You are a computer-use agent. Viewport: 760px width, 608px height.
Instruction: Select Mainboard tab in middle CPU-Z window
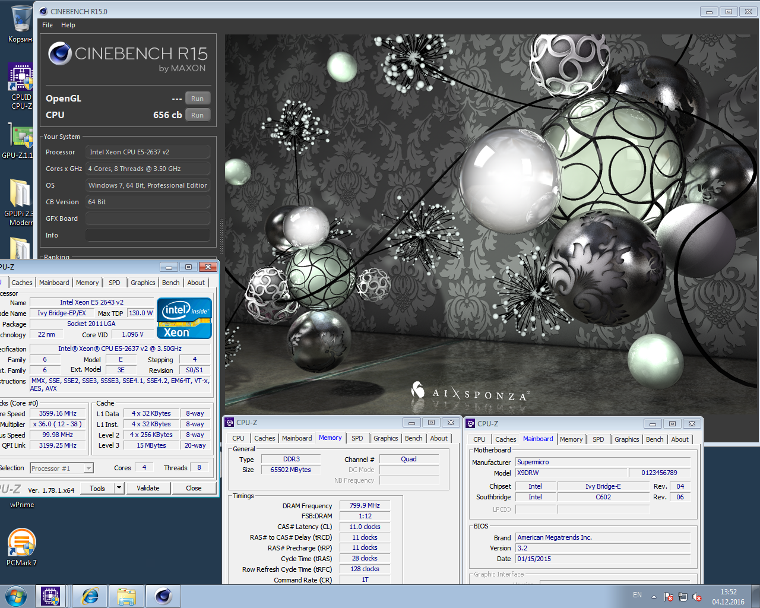[297, 438]
